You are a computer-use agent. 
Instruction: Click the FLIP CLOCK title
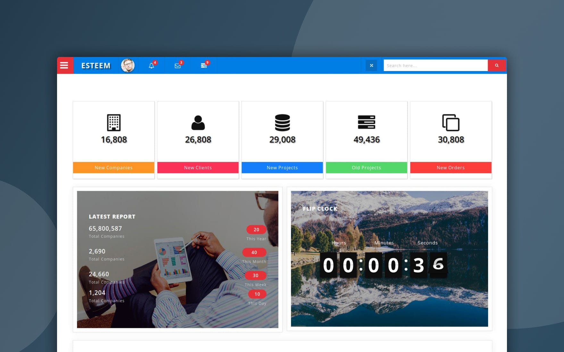pyautogui.click(x=320, y=209)
